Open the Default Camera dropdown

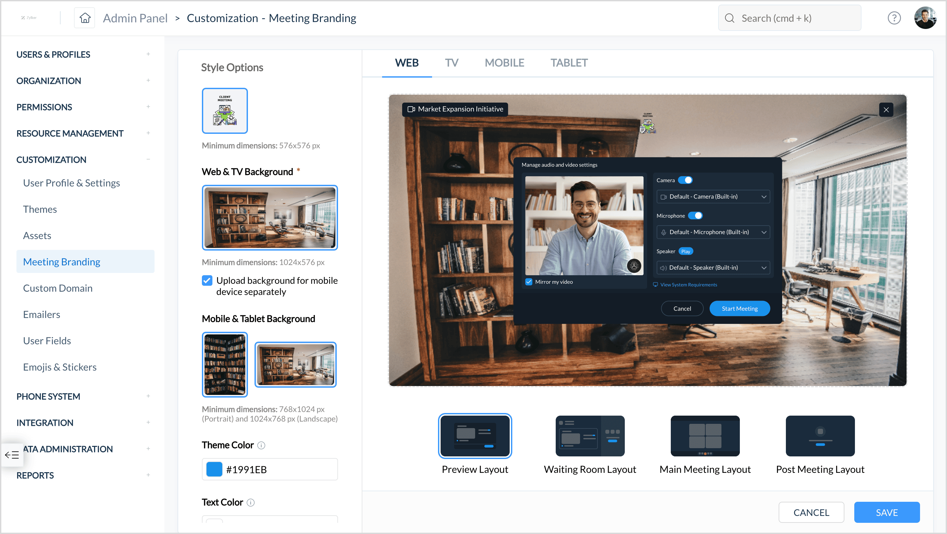713,197
